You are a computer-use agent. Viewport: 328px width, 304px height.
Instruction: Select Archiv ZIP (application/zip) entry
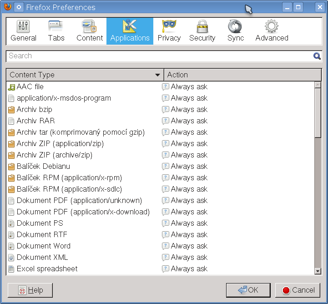(x=160, y=144)
